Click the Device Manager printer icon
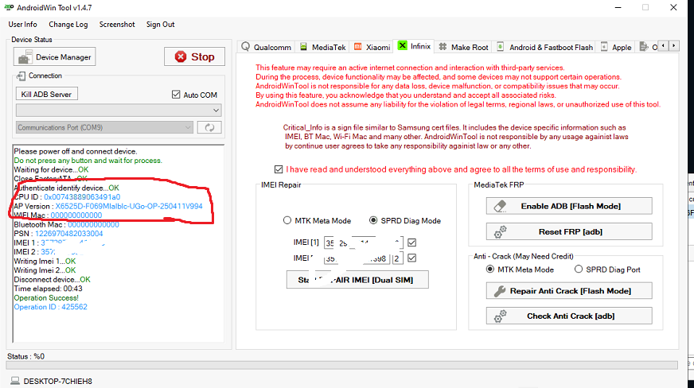This screenshot has height=388, width=694. click(x=25, y=57)
